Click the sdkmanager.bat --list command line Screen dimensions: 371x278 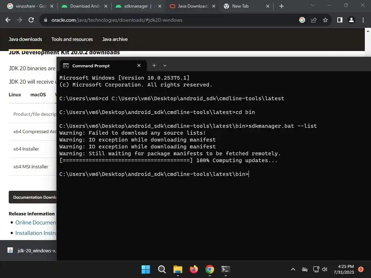(188, 126)
